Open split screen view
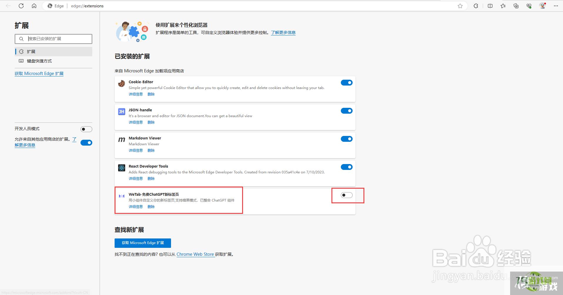The image size is (563, 295). 490,6
